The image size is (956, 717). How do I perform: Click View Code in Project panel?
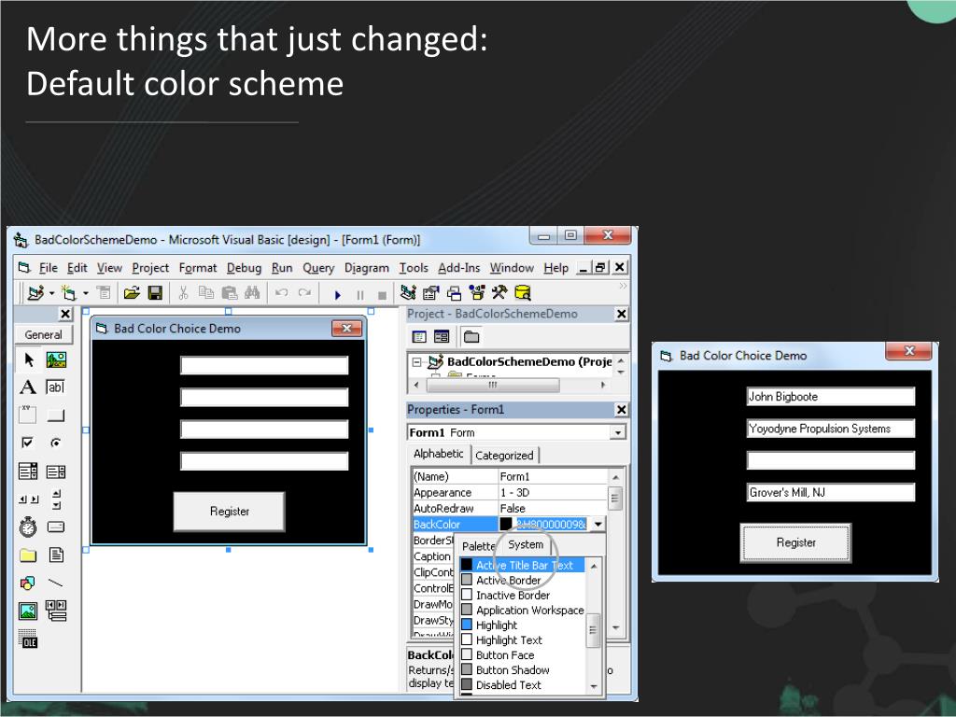(x=419, y=336)
